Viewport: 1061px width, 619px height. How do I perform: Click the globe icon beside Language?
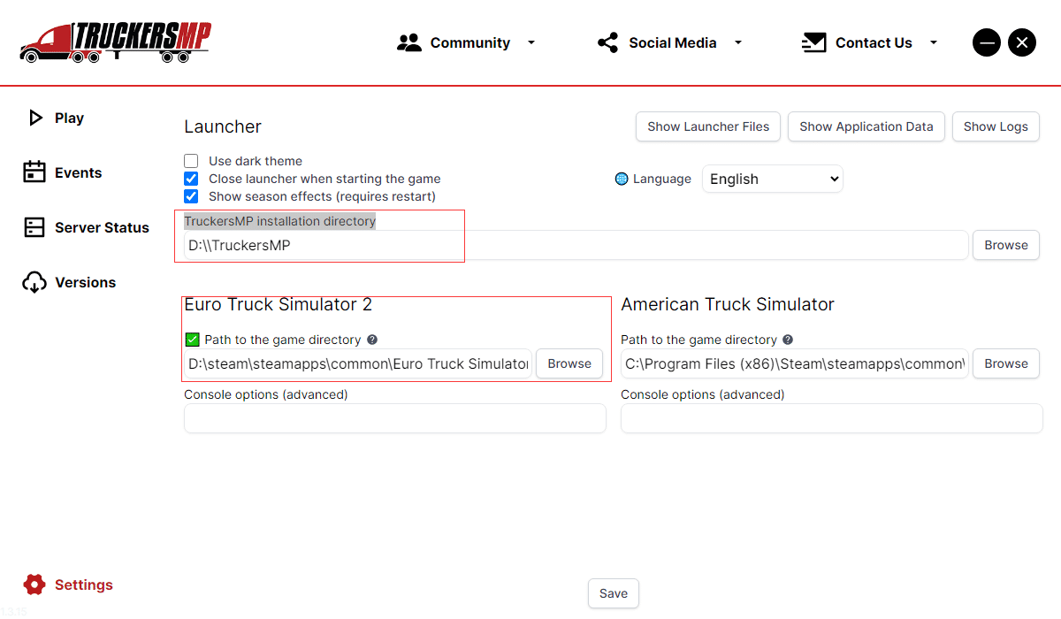pos(622,179)
